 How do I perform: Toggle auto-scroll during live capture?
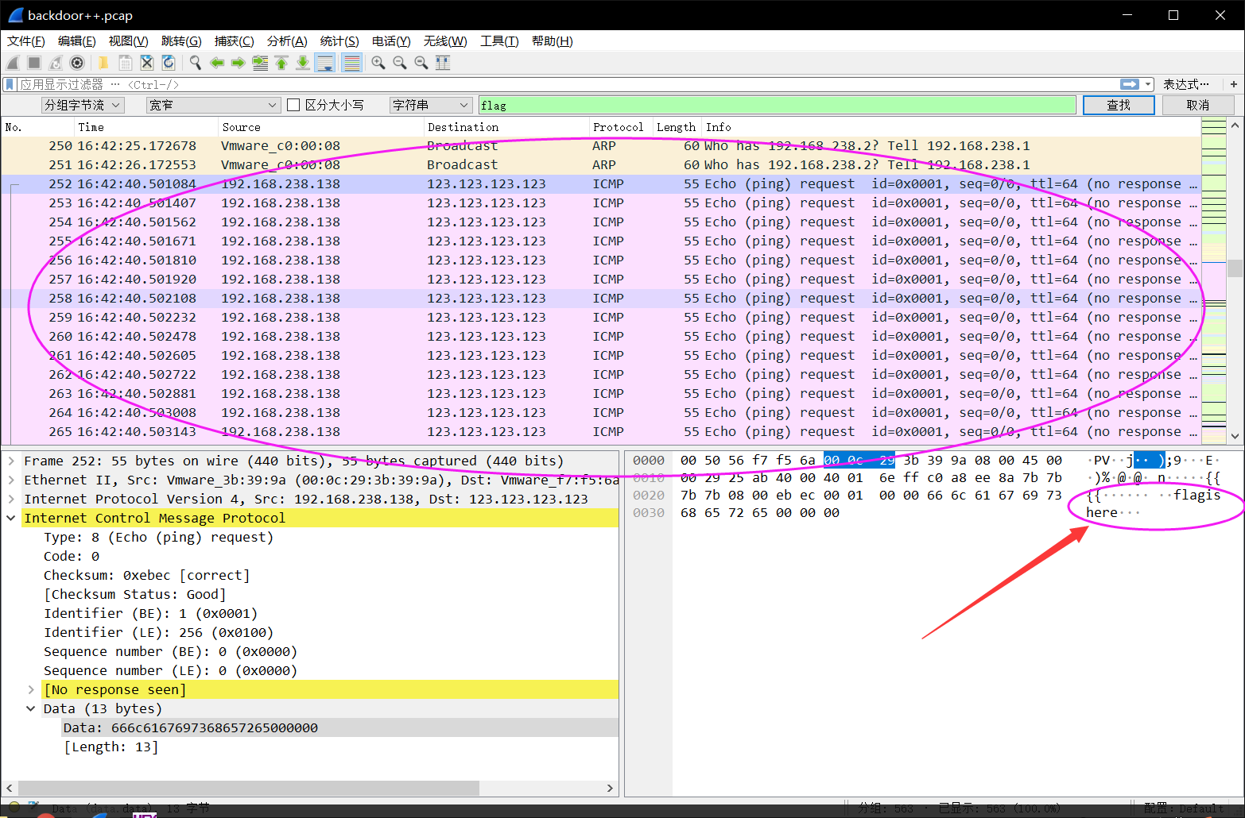pos(324,63)
